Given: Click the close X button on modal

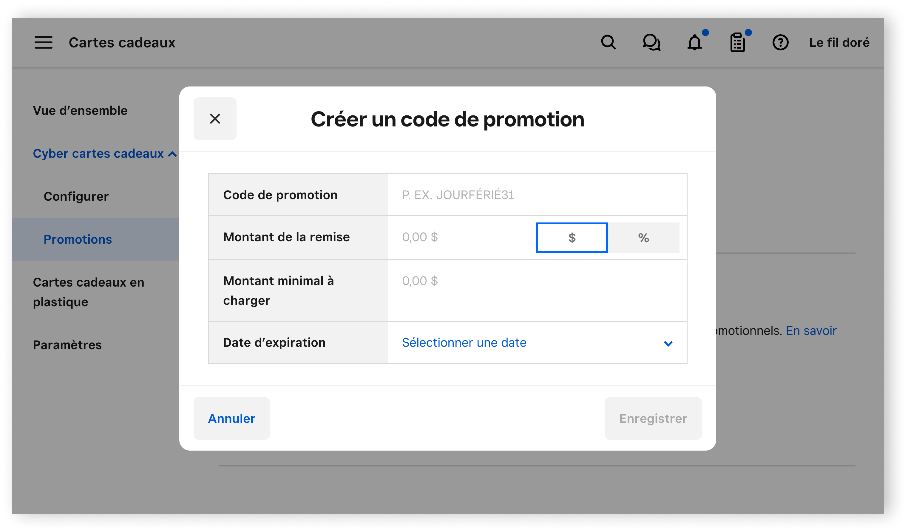Looking at the screenshot, I should click(x=215, y=118).
